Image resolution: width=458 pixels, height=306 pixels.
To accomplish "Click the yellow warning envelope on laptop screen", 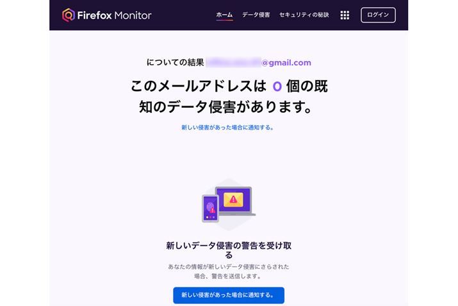I will (233, 200).
